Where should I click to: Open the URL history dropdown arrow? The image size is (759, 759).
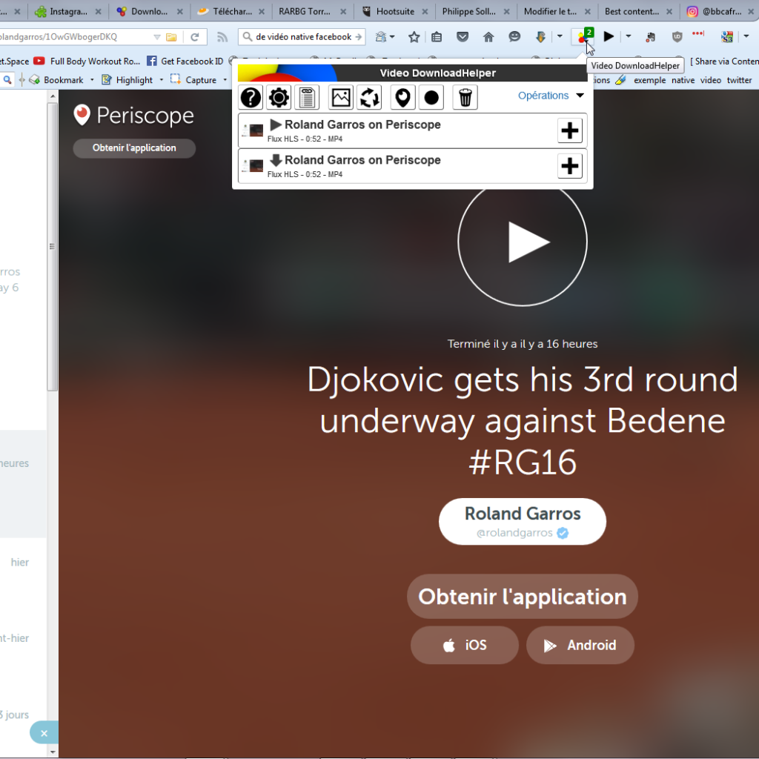[157, 37]
